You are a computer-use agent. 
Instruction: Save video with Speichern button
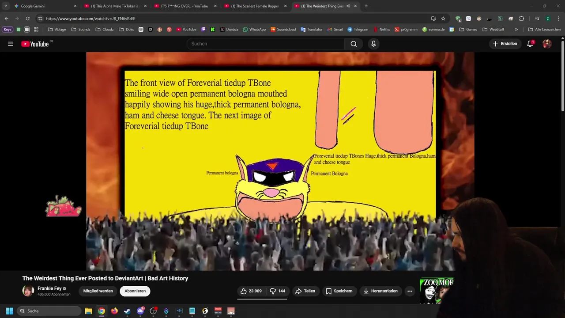(x=339, y=291)
